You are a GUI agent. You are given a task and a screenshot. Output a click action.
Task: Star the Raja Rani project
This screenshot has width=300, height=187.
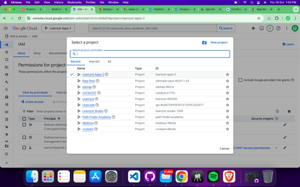click(x=227, y=80)
